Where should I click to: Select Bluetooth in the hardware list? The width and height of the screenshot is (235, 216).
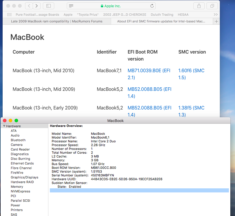(x=18, y=140)
